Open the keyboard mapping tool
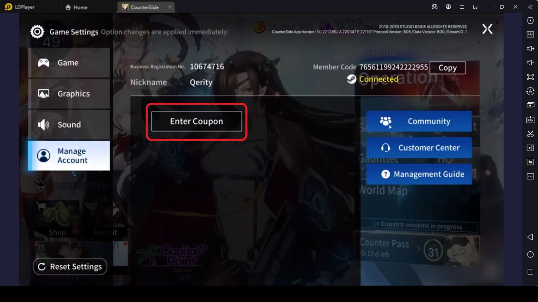This screenshot has height=302, width=538. coord(530,34)
